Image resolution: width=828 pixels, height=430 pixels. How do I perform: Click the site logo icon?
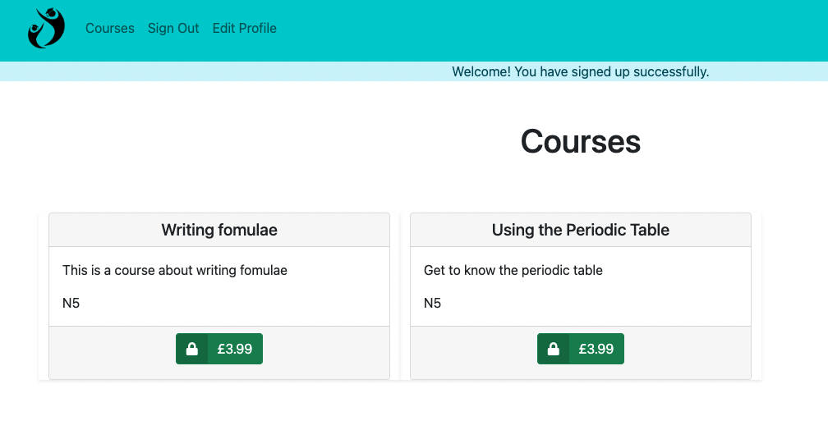pos(46,29)
